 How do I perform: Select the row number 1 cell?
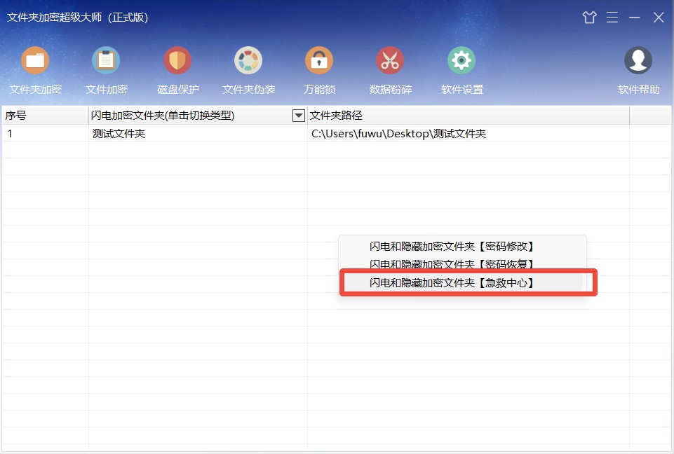(45, 134)
